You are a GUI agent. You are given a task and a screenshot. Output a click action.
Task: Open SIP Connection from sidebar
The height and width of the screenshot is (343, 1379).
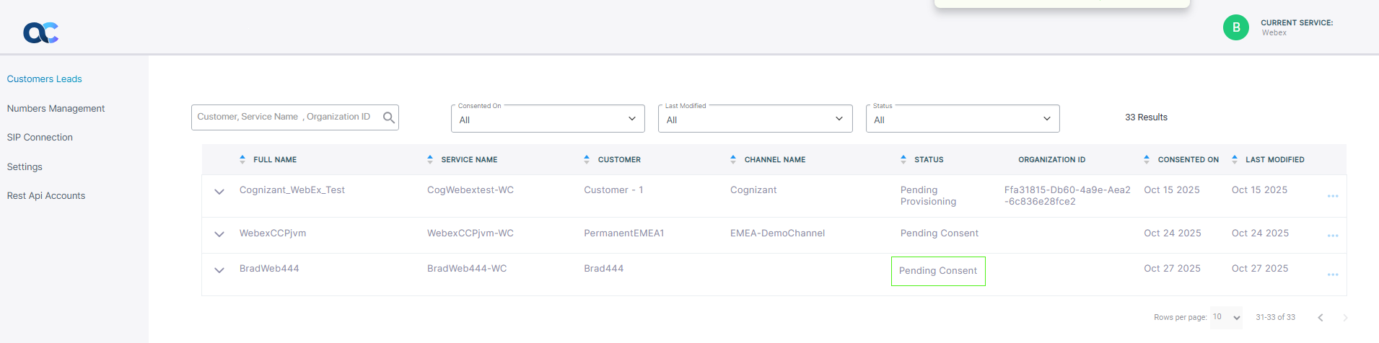click(x=40, y=138)
